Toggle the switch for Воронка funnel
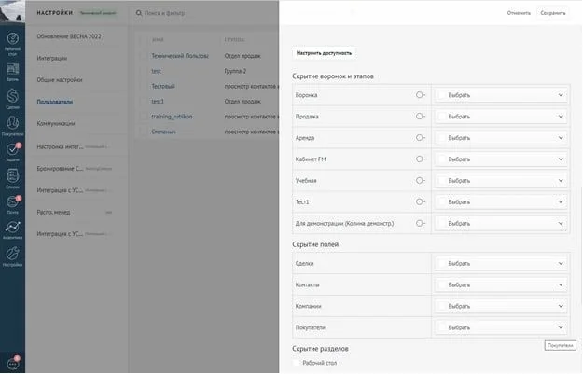 (x=421, y=94)
